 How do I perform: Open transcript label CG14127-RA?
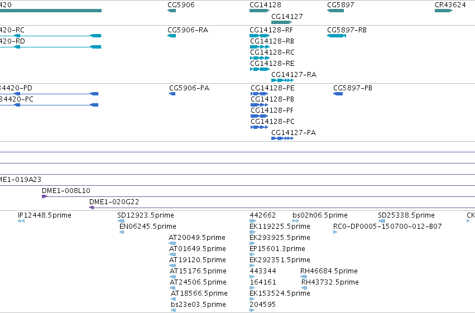pos(294,75)
